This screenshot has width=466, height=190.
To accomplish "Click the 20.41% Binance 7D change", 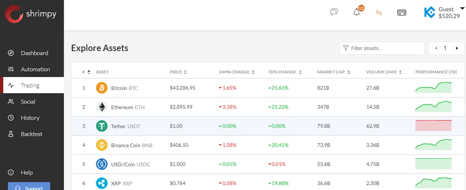I will [279, 145].
